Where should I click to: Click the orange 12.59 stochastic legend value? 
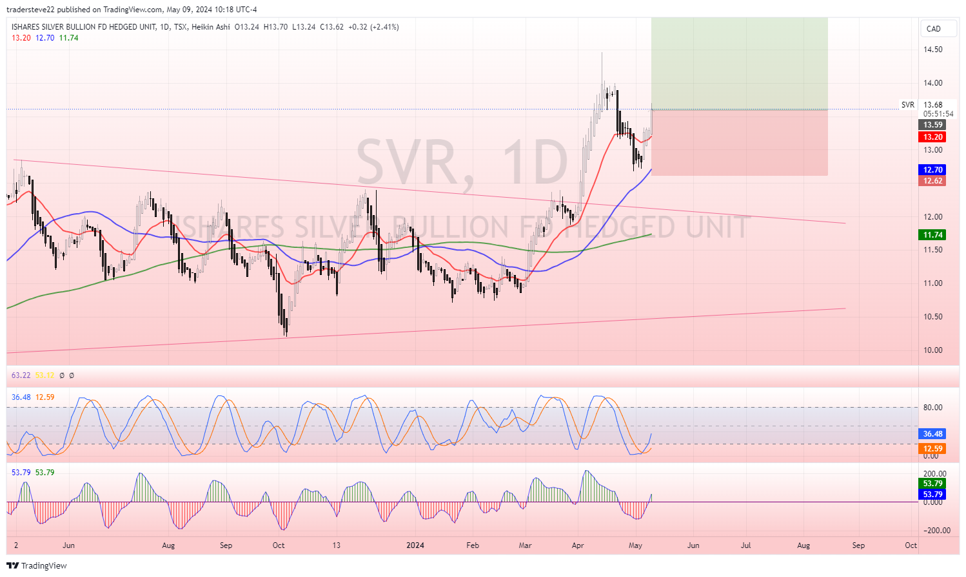tap(45, 397)
